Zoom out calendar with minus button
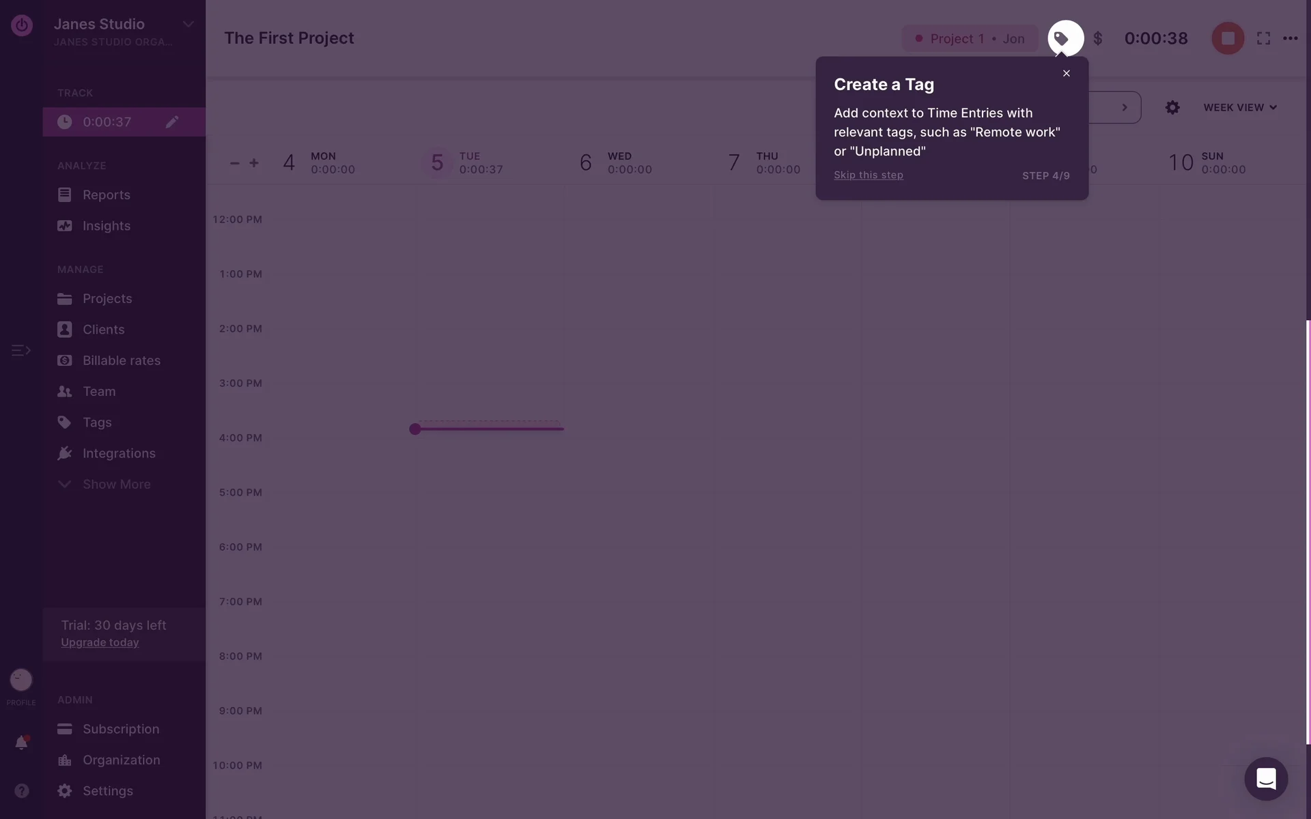1311x819 pixels. tap(234, 162)
